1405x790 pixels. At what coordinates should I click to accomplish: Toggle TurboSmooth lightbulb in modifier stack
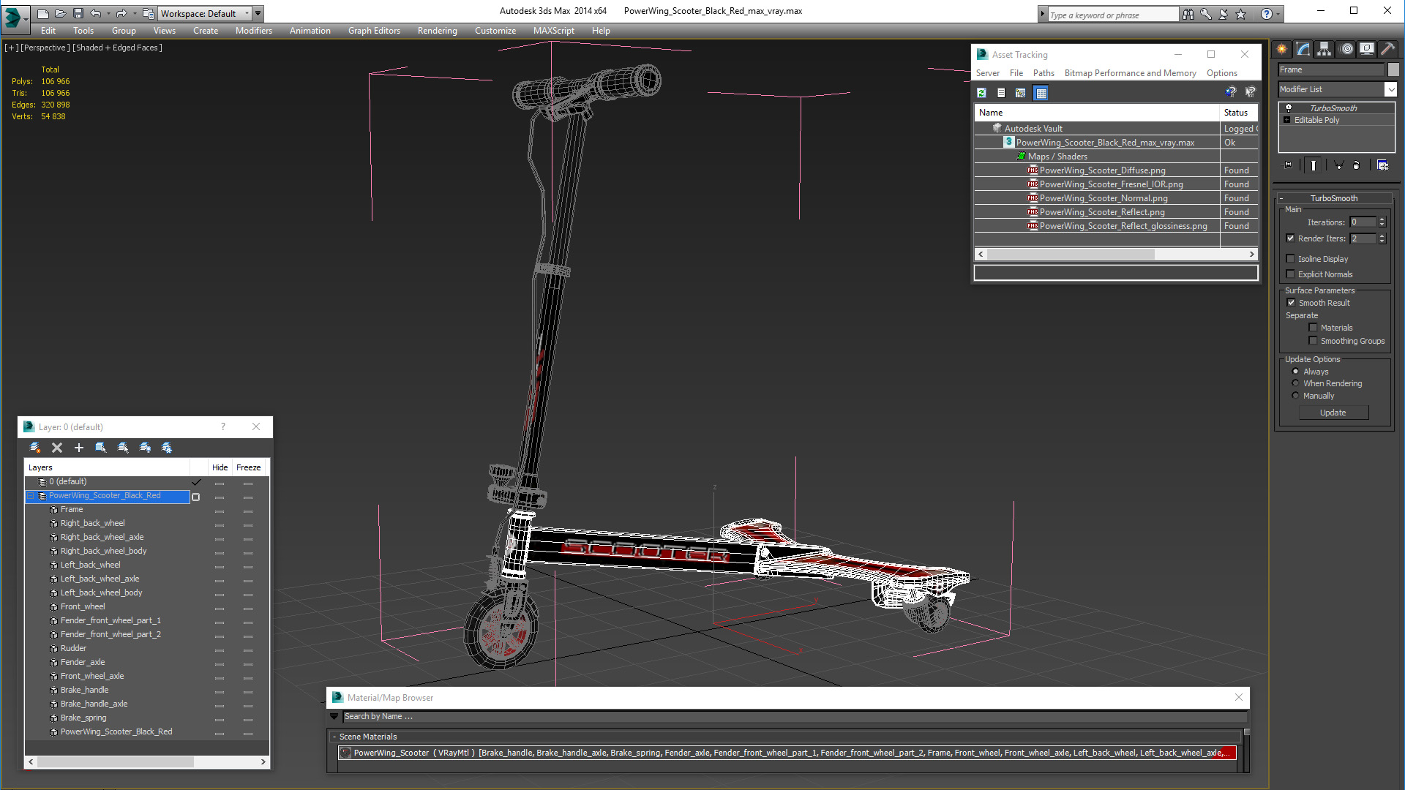1289,108
